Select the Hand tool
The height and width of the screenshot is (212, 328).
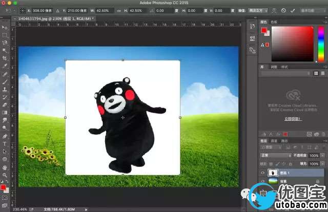click(x=5, y=167)
